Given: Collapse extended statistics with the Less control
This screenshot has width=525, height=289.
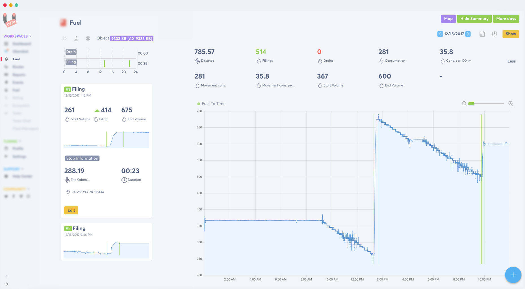Looking at the screenshot, I should click(511, 61).
